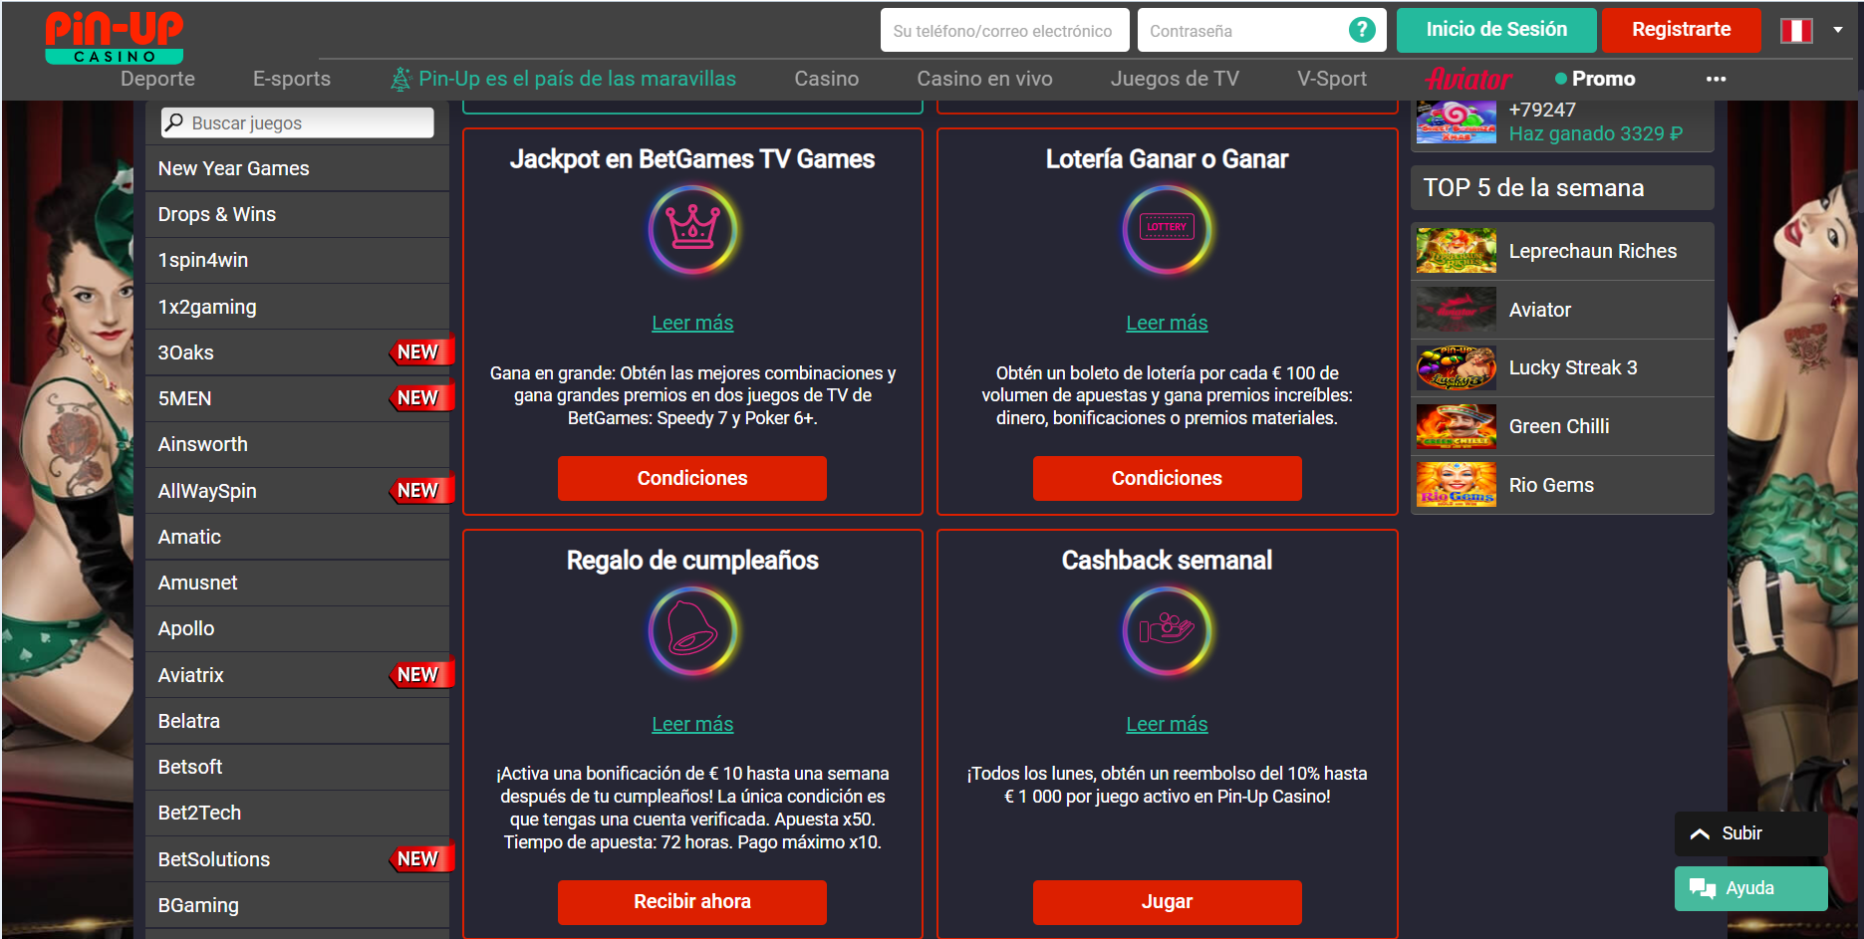Click Leer más under Regalo de cumpleaños
Screen dimensions: 1864x939
coord(692,724)
